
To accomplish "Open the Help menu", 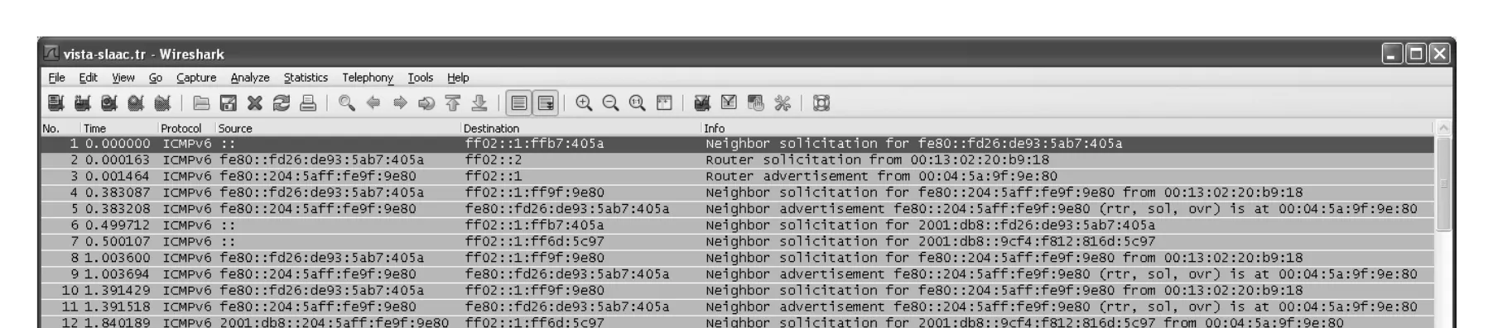I will [x=458, y=78].
